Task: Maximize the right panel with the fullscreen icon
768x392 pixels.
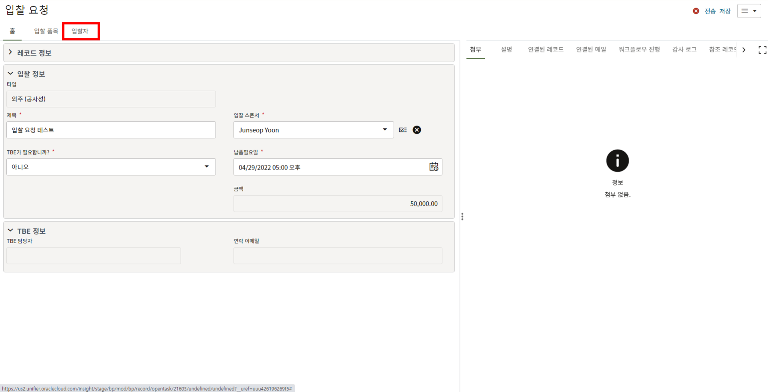Action: (x=762, y=50)
